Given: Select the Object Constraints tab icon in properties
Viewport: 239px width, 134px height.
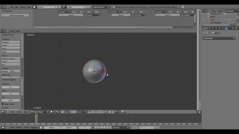Looking at the screenshot, I should [x=223, y=28].
